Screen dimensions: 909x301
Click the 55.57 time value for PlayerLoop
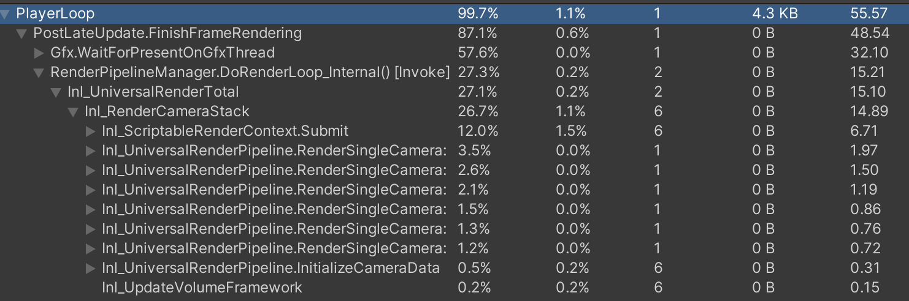pyautogui.click(x=867, y=13)
